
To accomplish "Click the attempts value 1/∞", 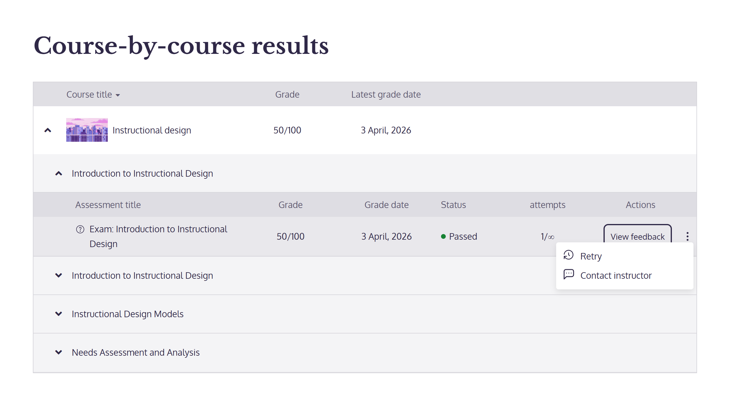I will pos(547,237).
